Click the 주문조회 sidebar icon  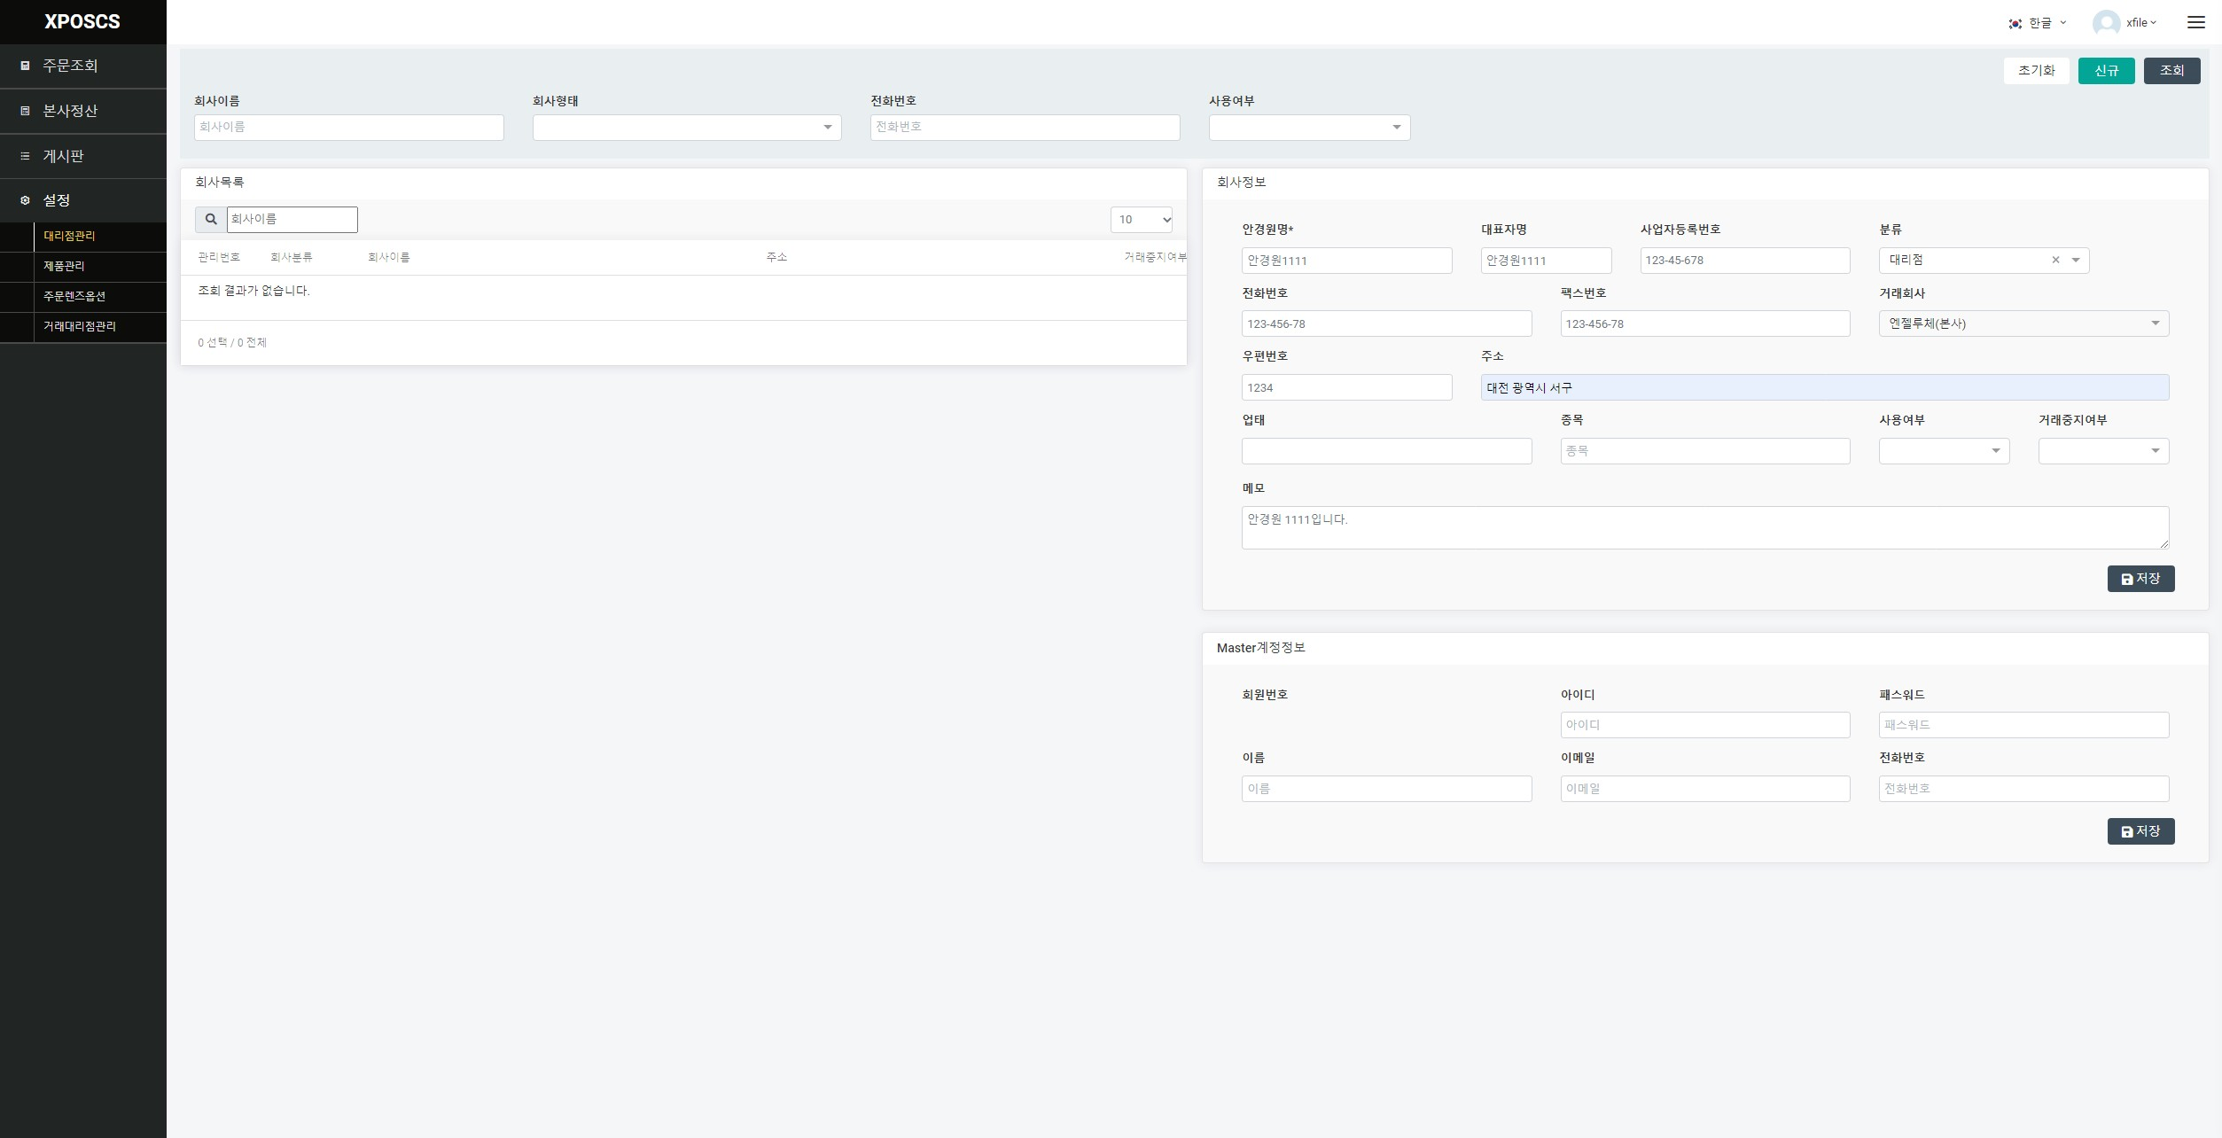25,66
